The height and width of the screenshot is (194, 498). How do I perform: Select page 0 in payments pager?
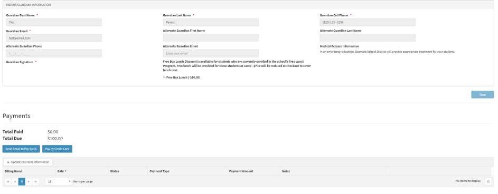pos(22,182)
